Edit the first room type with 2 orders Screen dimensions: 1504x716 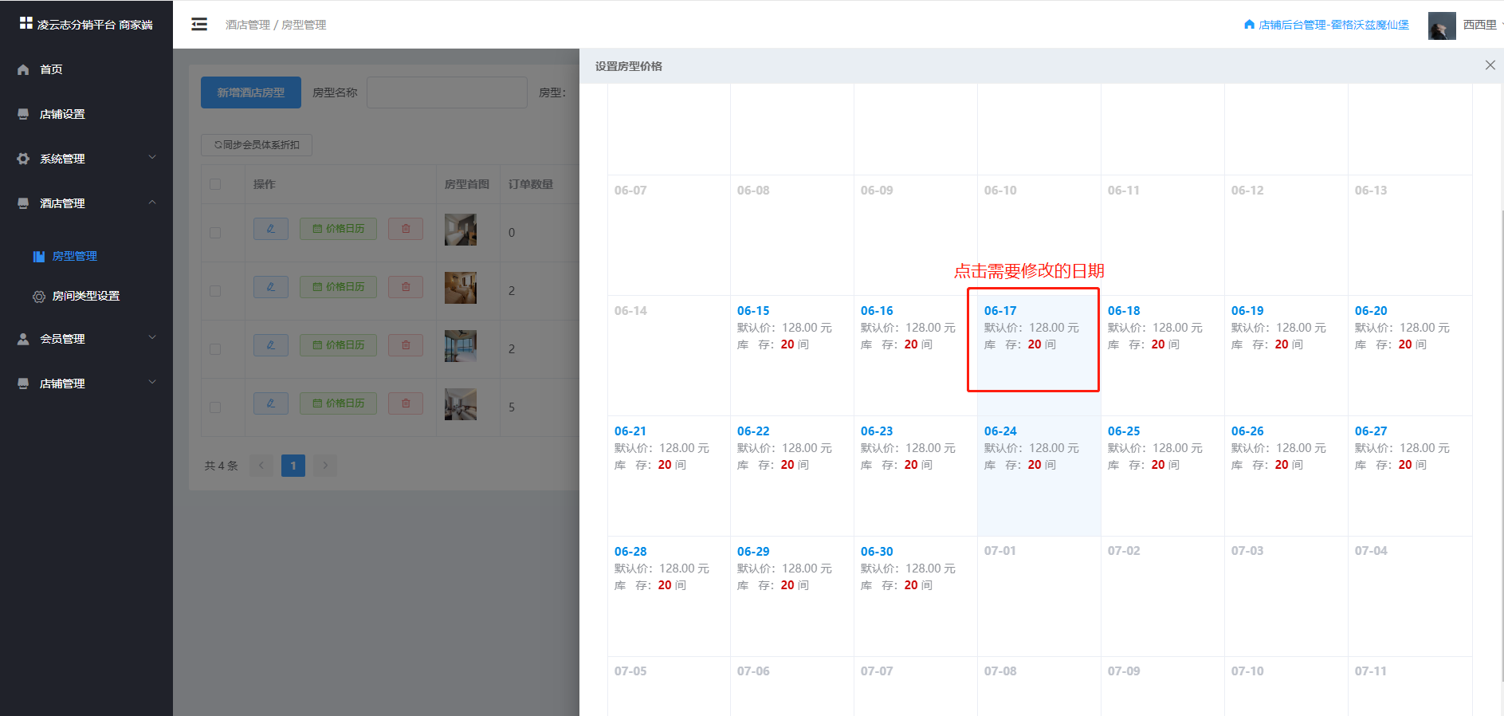click(271, 287)
